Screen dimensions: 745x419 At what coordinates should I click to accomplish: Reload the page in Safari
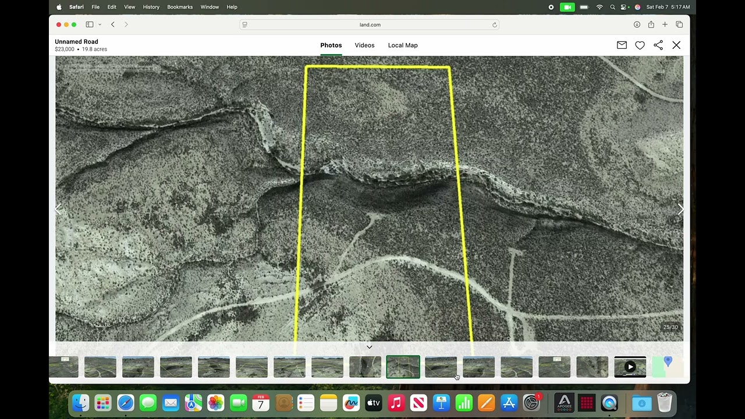pos(495,24)
